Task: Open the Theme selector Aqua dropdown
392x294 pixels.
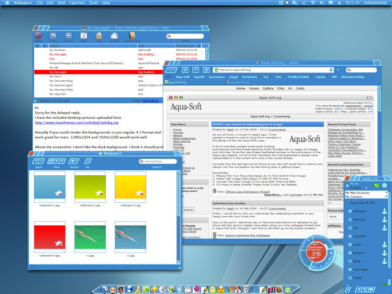Action: coord(335,216)
